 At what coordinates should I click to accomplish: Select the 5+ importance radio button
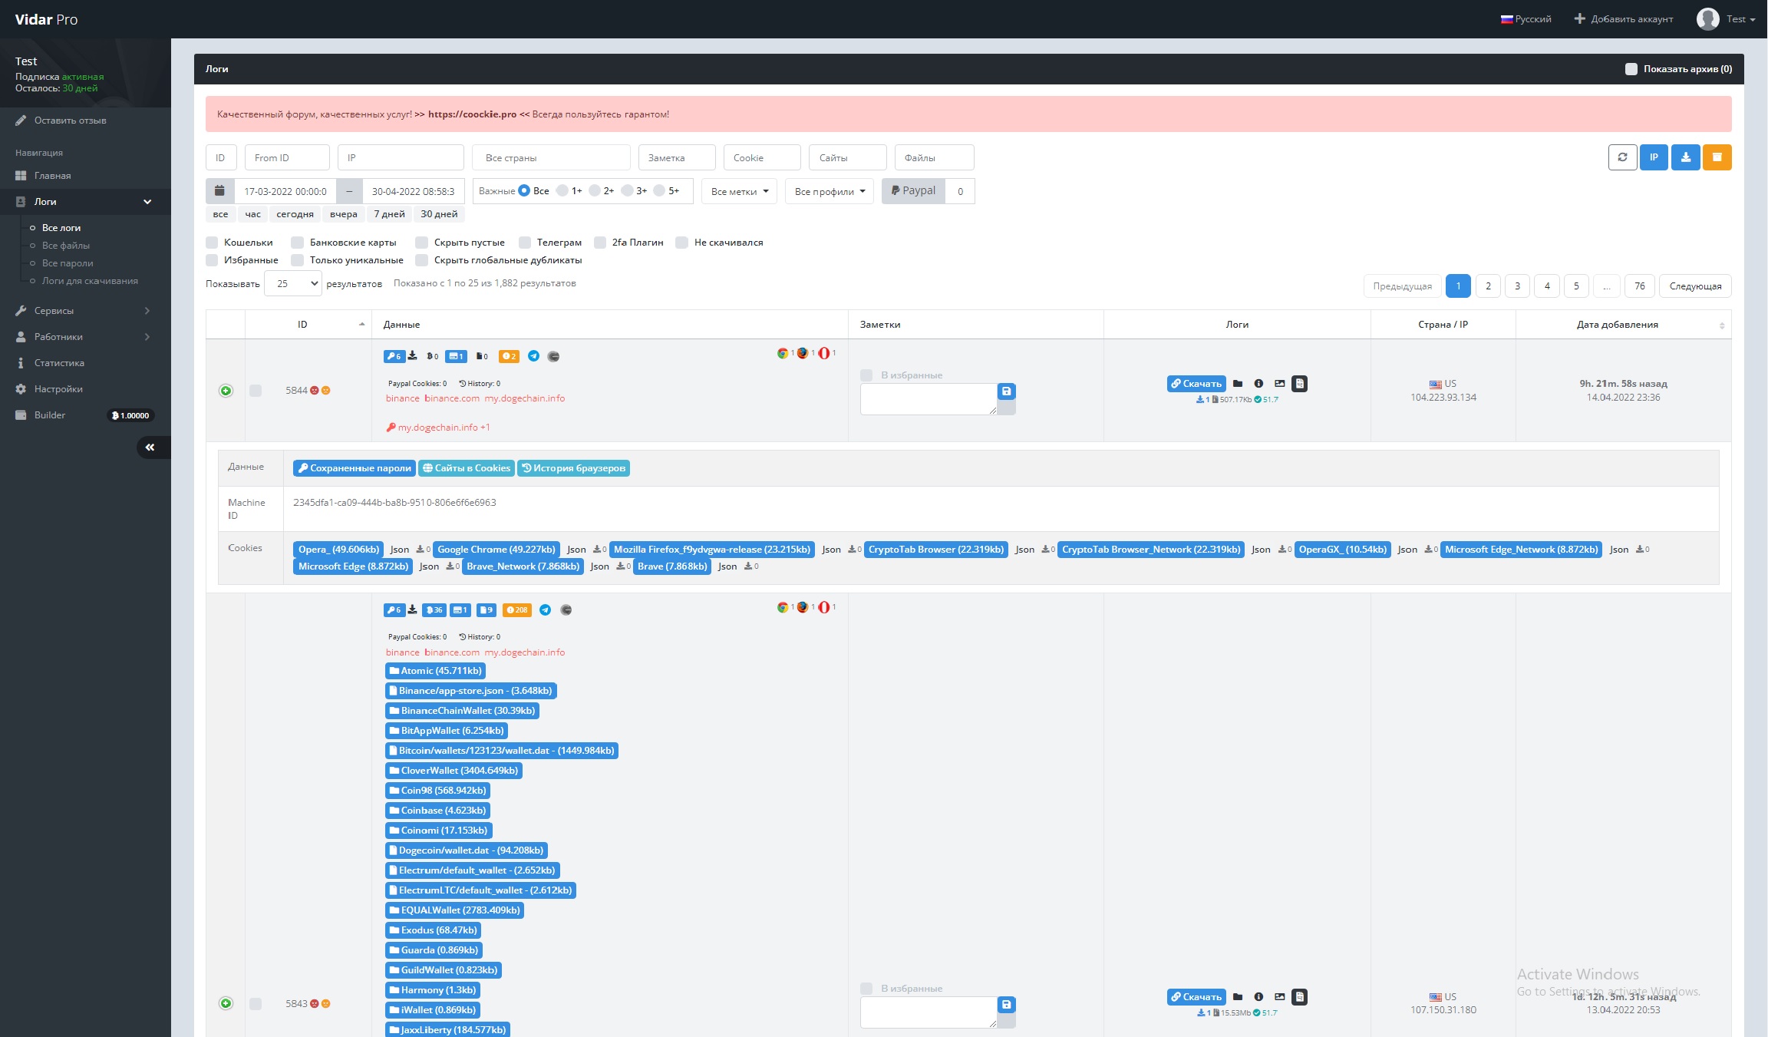click(659, 191)
